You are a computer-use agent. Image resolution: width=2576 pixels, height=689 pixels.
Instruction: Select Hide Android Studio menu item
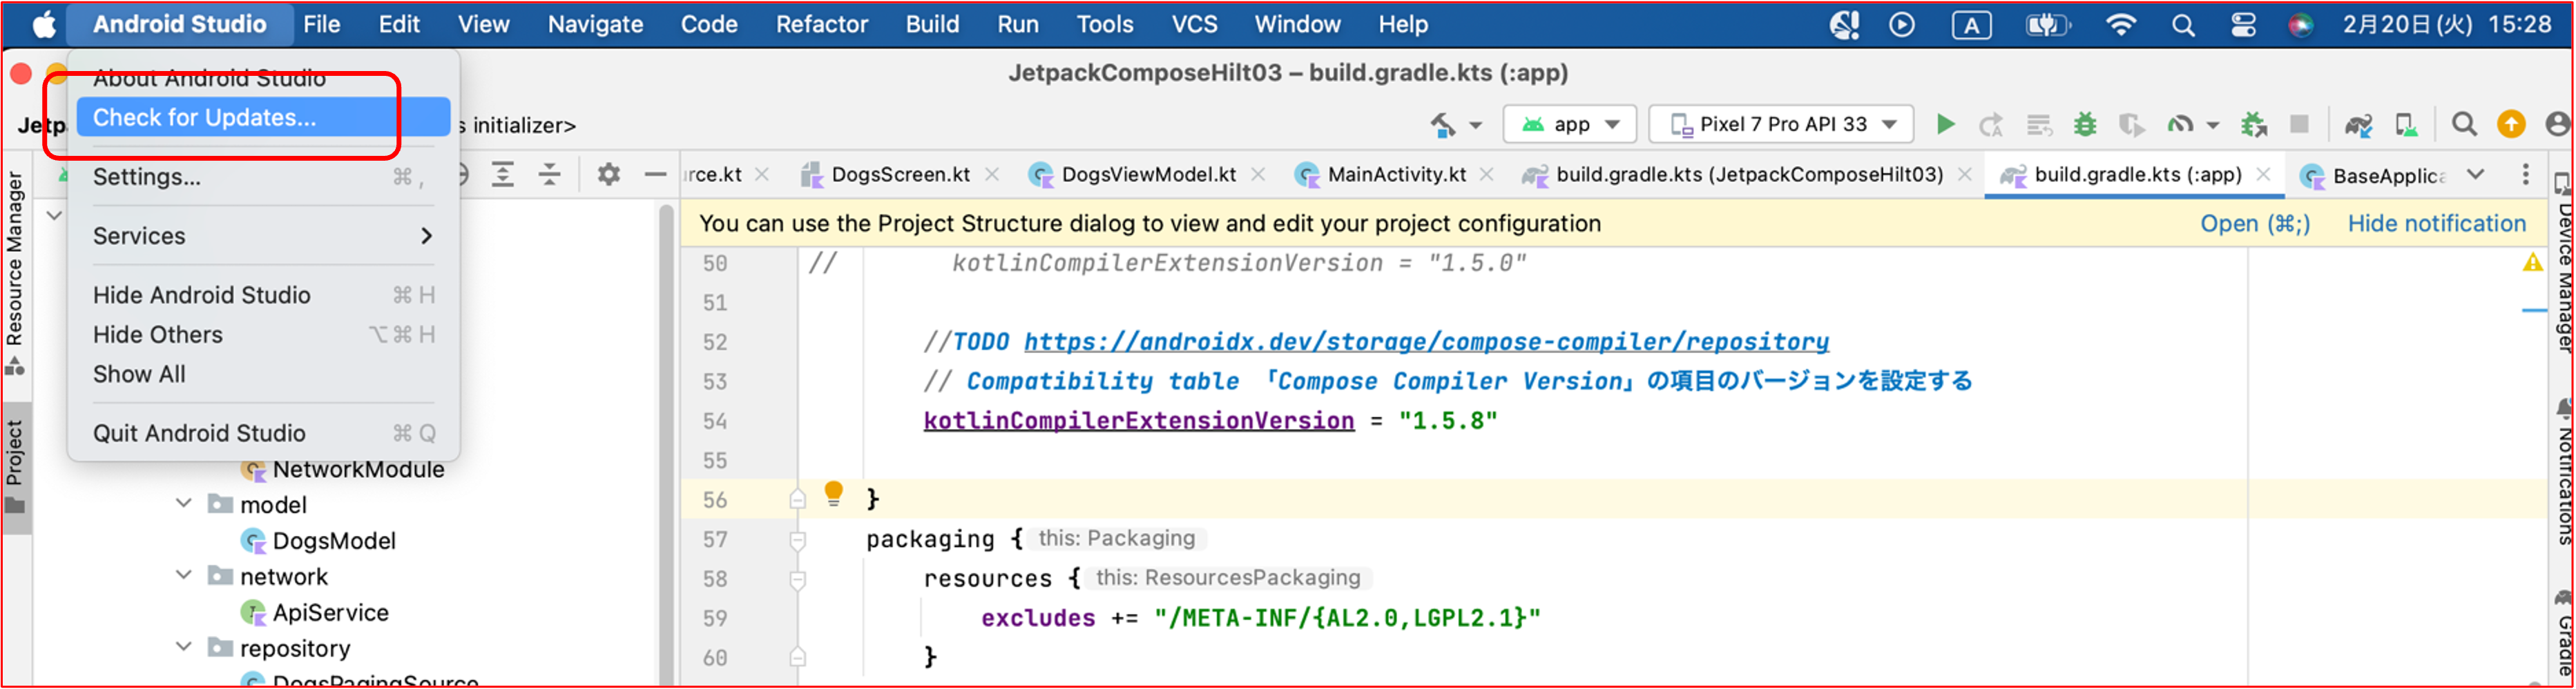pos(263,296)
